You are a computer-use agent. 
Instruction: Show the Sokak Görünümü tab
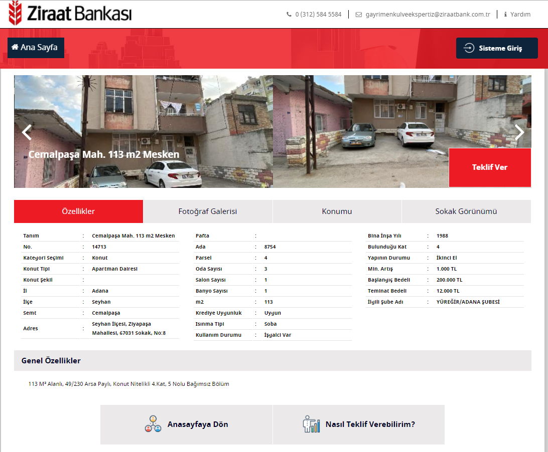(x=466, y=211)
